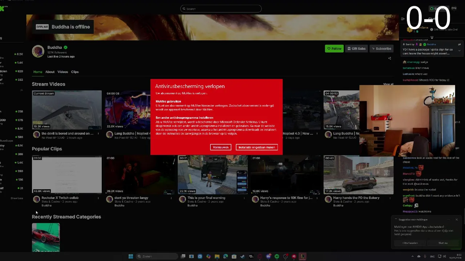The width and height of the screenshot is (465, 261).
Task: Open options for the devil is bored video
Action: [x=98, y=133]
